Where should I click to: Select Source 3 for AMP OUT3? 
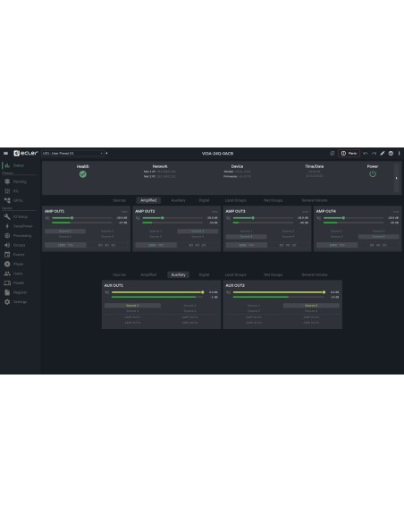click(247, 236)
